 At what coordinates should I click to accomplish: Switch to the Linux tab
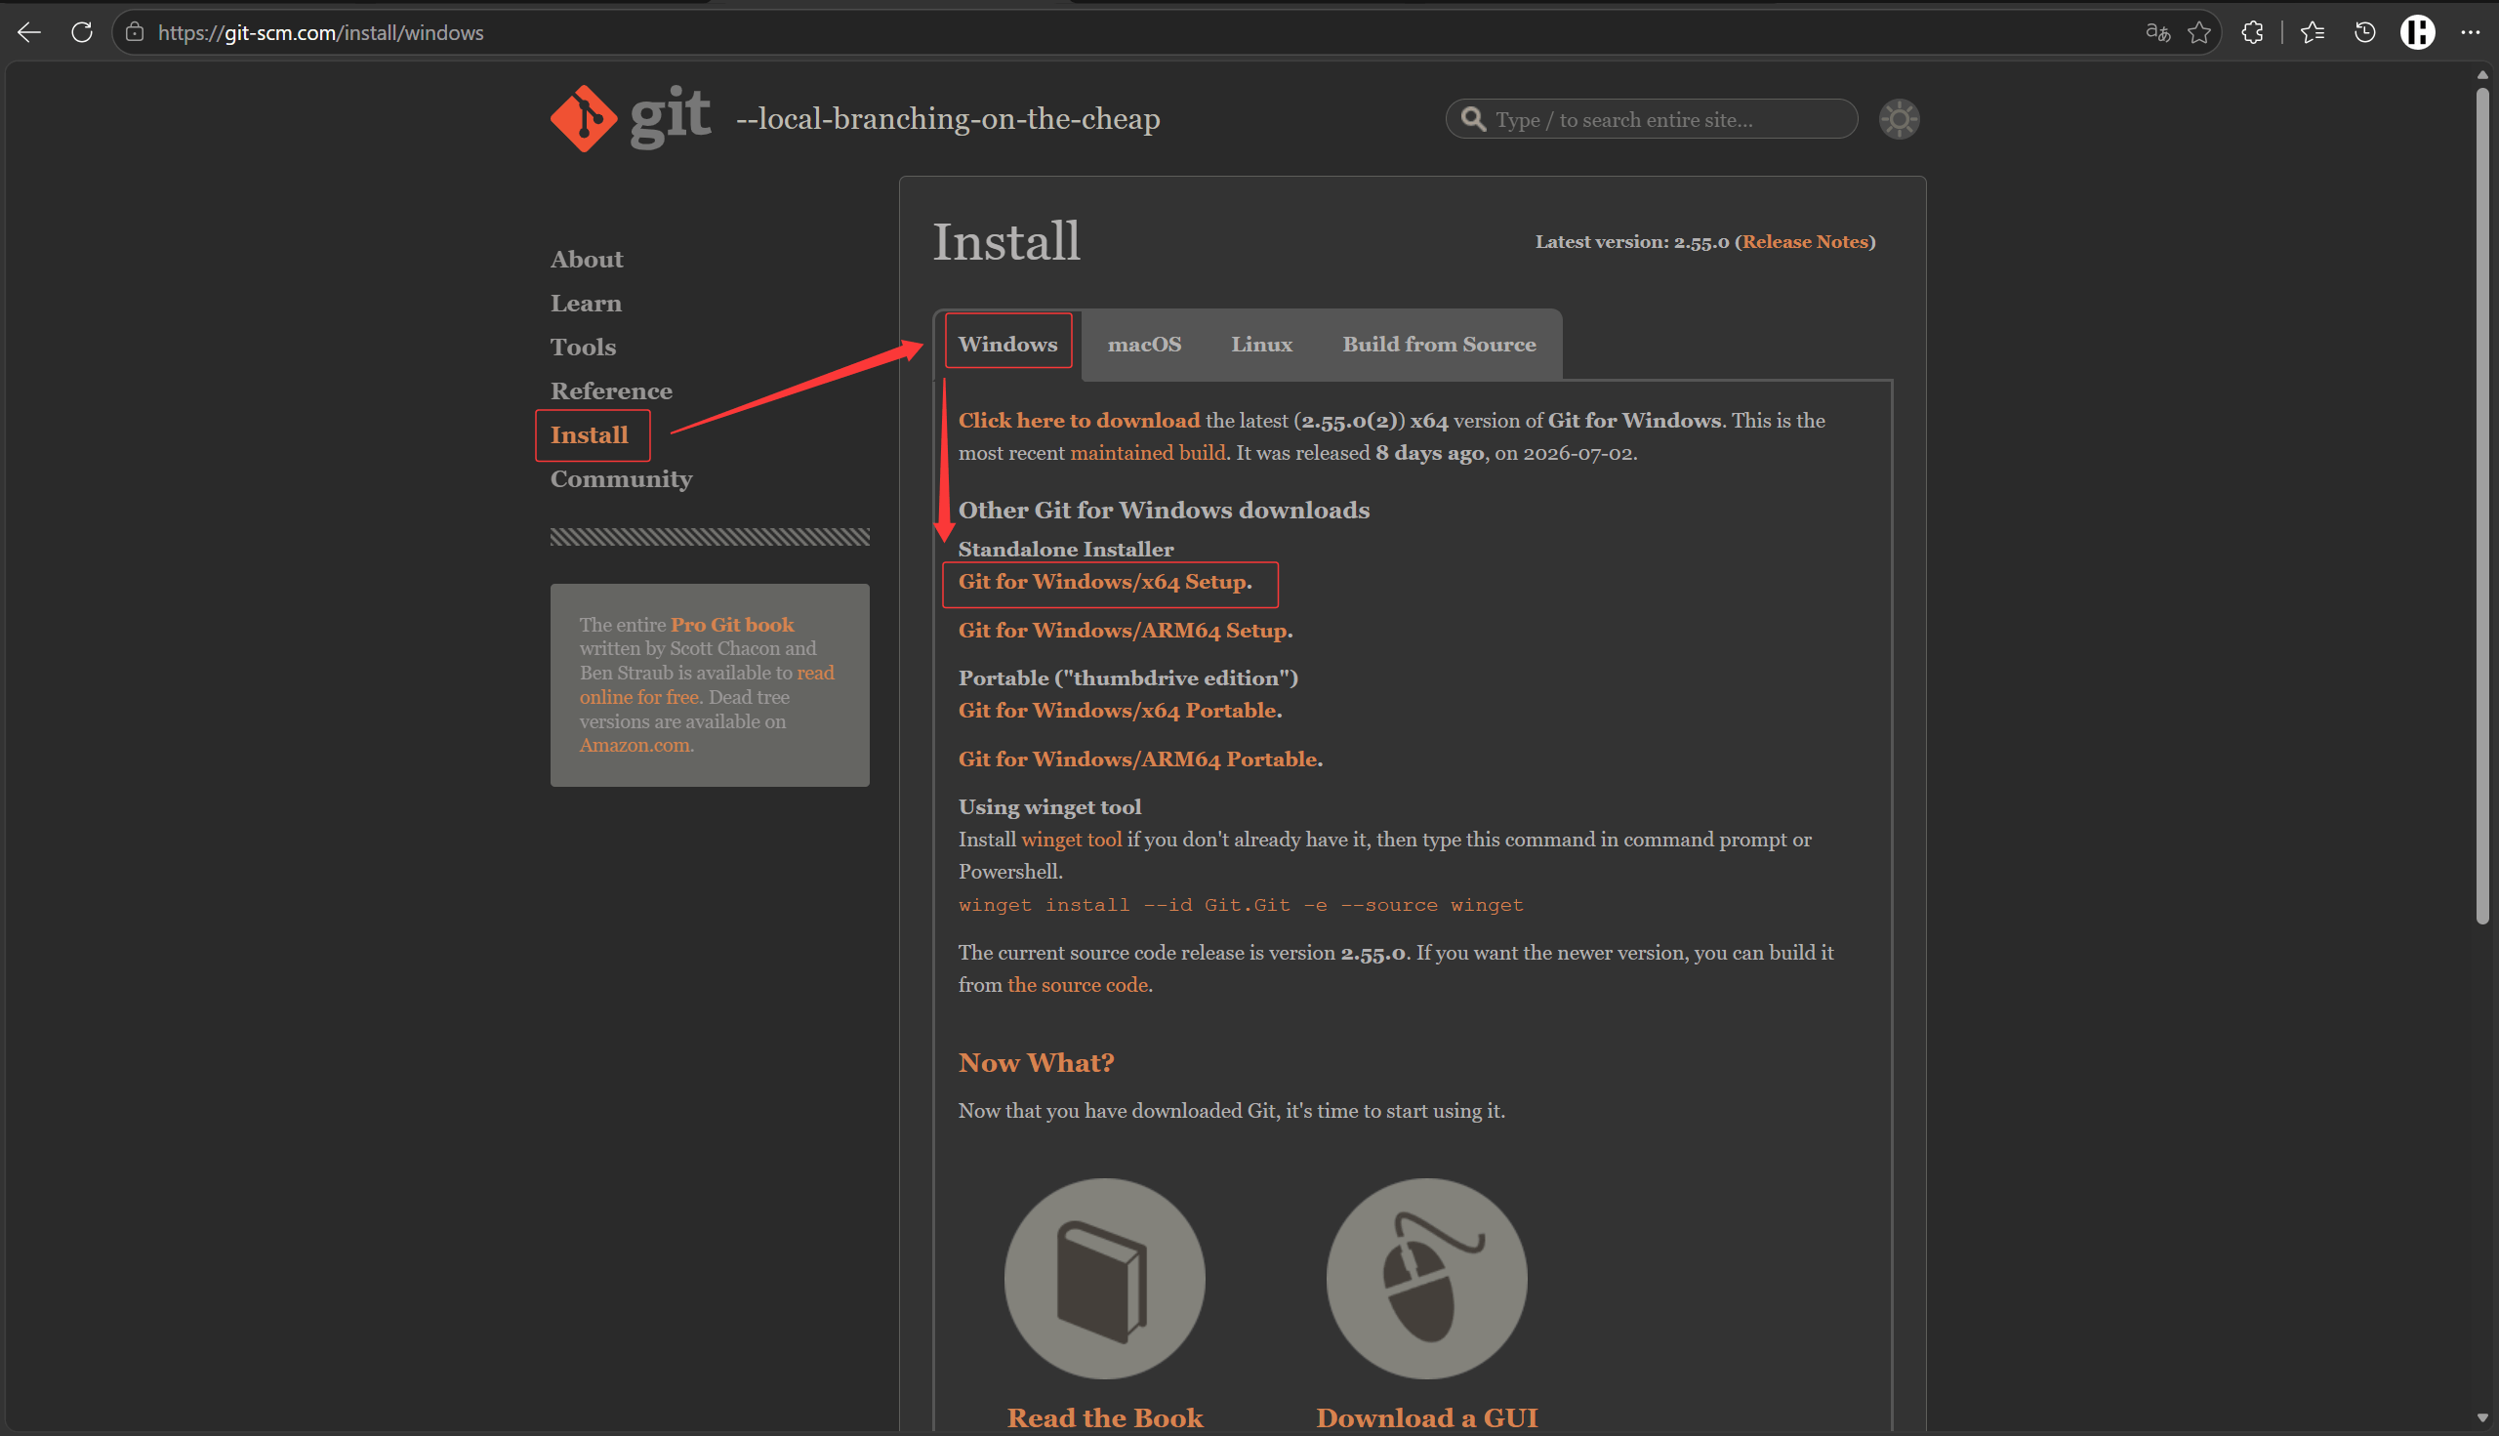[x=1261, y=345]
